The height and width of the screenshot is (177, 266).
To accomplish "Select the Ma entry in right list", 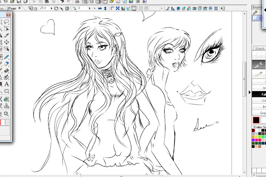I will pos(259,88).
